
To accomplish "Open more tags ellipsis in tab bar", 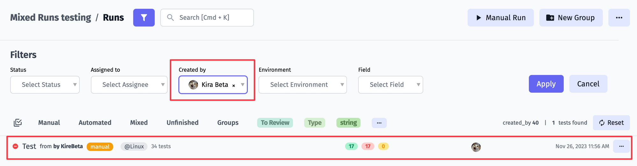I will click(x=379, y=123).
